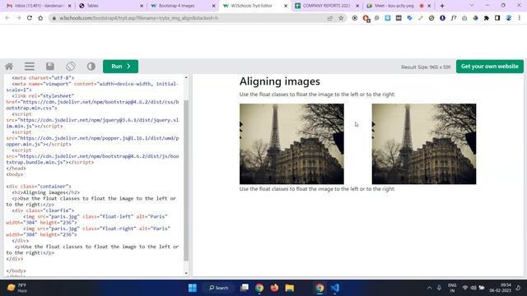Open Visual Studio Code from taskbar
527x296 pixels.
click(335, 288)
